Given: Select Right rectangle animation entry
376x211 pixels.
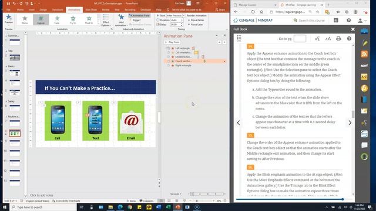Looking at the screenshot, I should point(183,66).
